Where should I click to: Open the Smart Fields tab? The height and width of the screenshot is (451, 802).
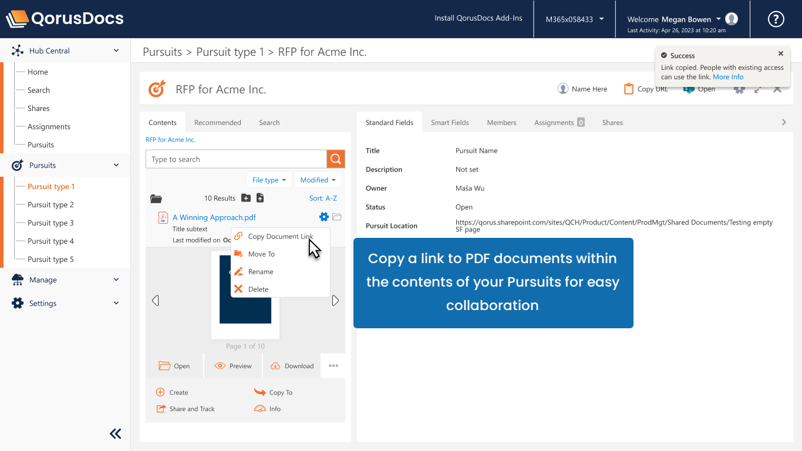450,122
